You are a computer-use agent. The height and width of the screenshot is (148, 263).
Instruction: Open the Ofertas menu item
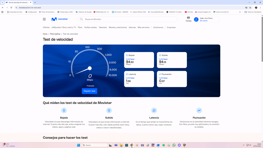(x=46, y=27)
